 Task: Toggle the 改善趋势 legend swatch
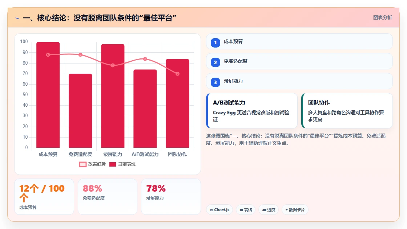point(82,164)
